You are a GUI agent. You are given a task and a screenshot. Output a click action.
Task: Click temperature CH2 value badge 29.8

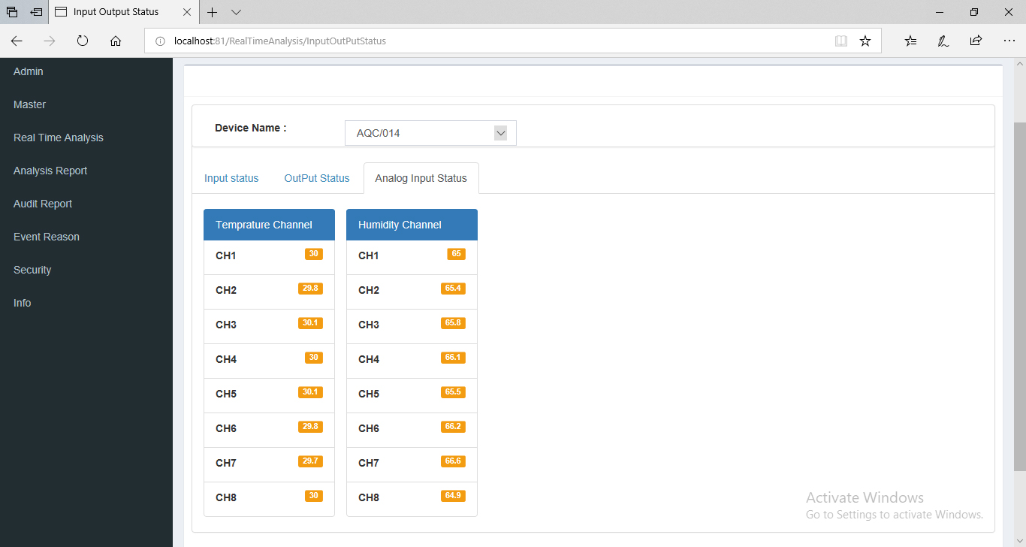click(310, 289)
